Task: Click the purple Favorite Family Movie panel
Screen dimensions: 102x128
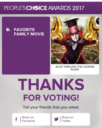Action: pyautogui.click(x=26, y=45)
